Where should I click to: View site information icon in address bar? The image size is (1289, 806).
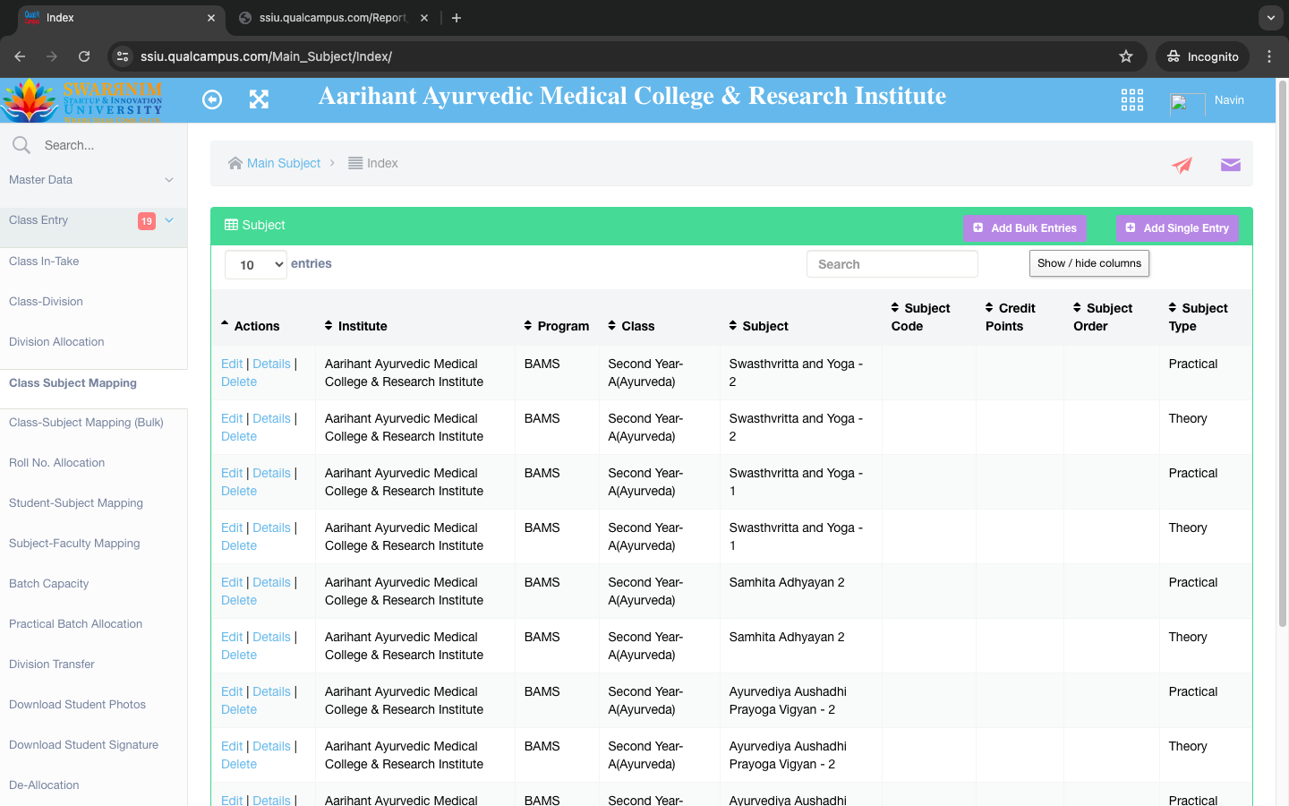(x=123, y=56)
